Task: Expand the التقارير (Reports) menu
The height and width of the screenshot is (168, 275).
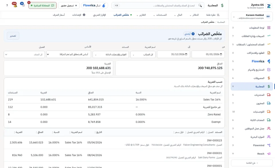Action: click(x=141, y=15)
